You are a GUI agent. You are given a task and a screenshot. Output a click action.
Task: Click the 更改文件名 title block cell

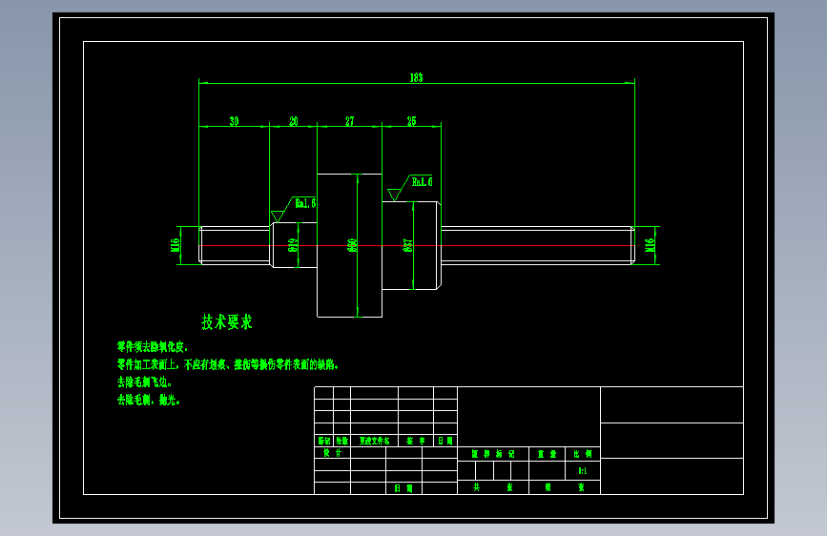(x=375, y=441)
